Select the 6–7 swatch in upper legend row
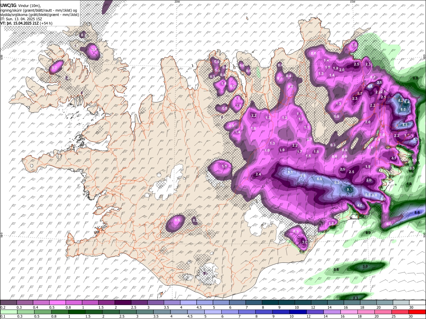Image resolution: width=426 pixels, height=319 pixels. [238, 303]
